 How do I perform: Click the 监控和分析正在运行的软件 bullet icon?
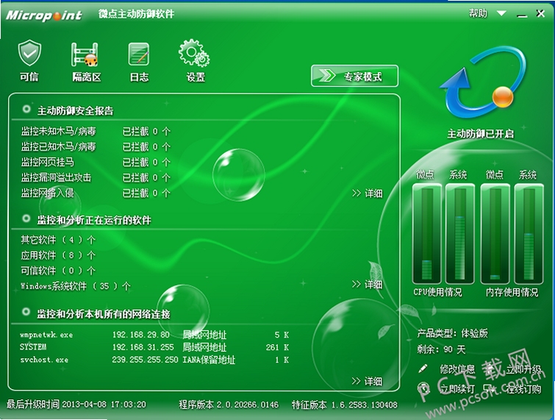[x=26, y=218]
